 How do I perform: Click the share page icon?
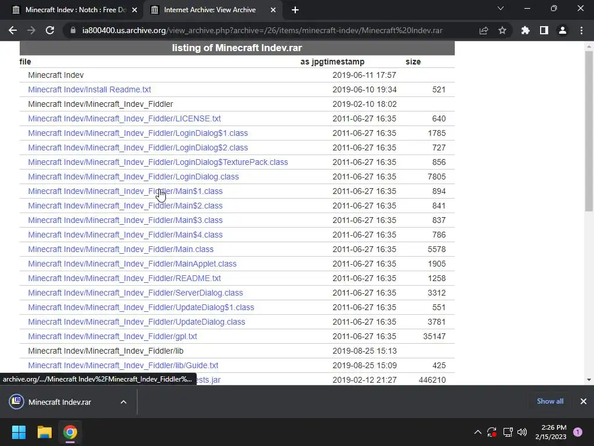click(x=484, y=30)
